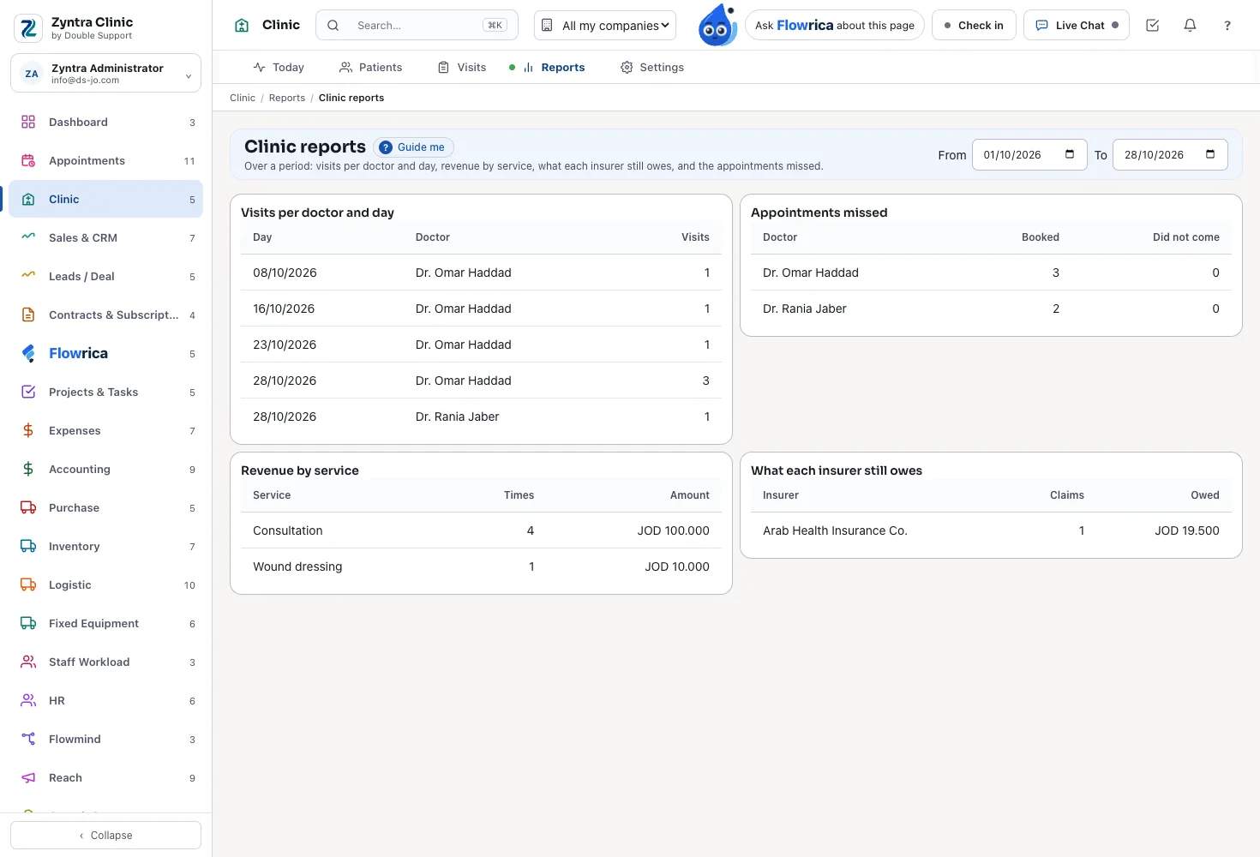Image resolution: width=1260 pixels, height=857 pixels.
Task: Open Contracts & Subscriptions document icon
Action: tap(28, 315)
